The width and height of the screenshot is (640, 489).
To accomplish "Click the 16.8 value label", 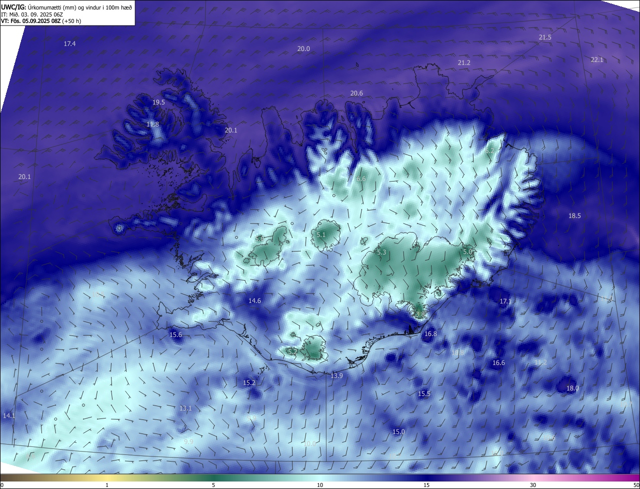I will pos(430,334).
